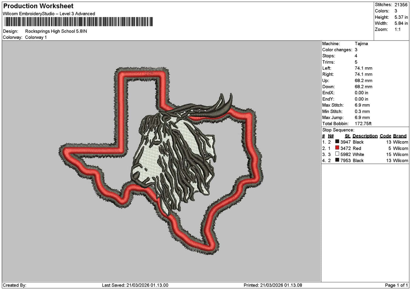This screenshot has height=290, width=411.
Task: Click the 'N#' column header
Action: [331, 136]
